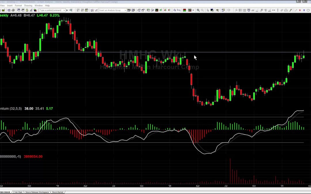Open the Help menu
Viewport: 311px width, 194px height.
(x=47, y=5)
